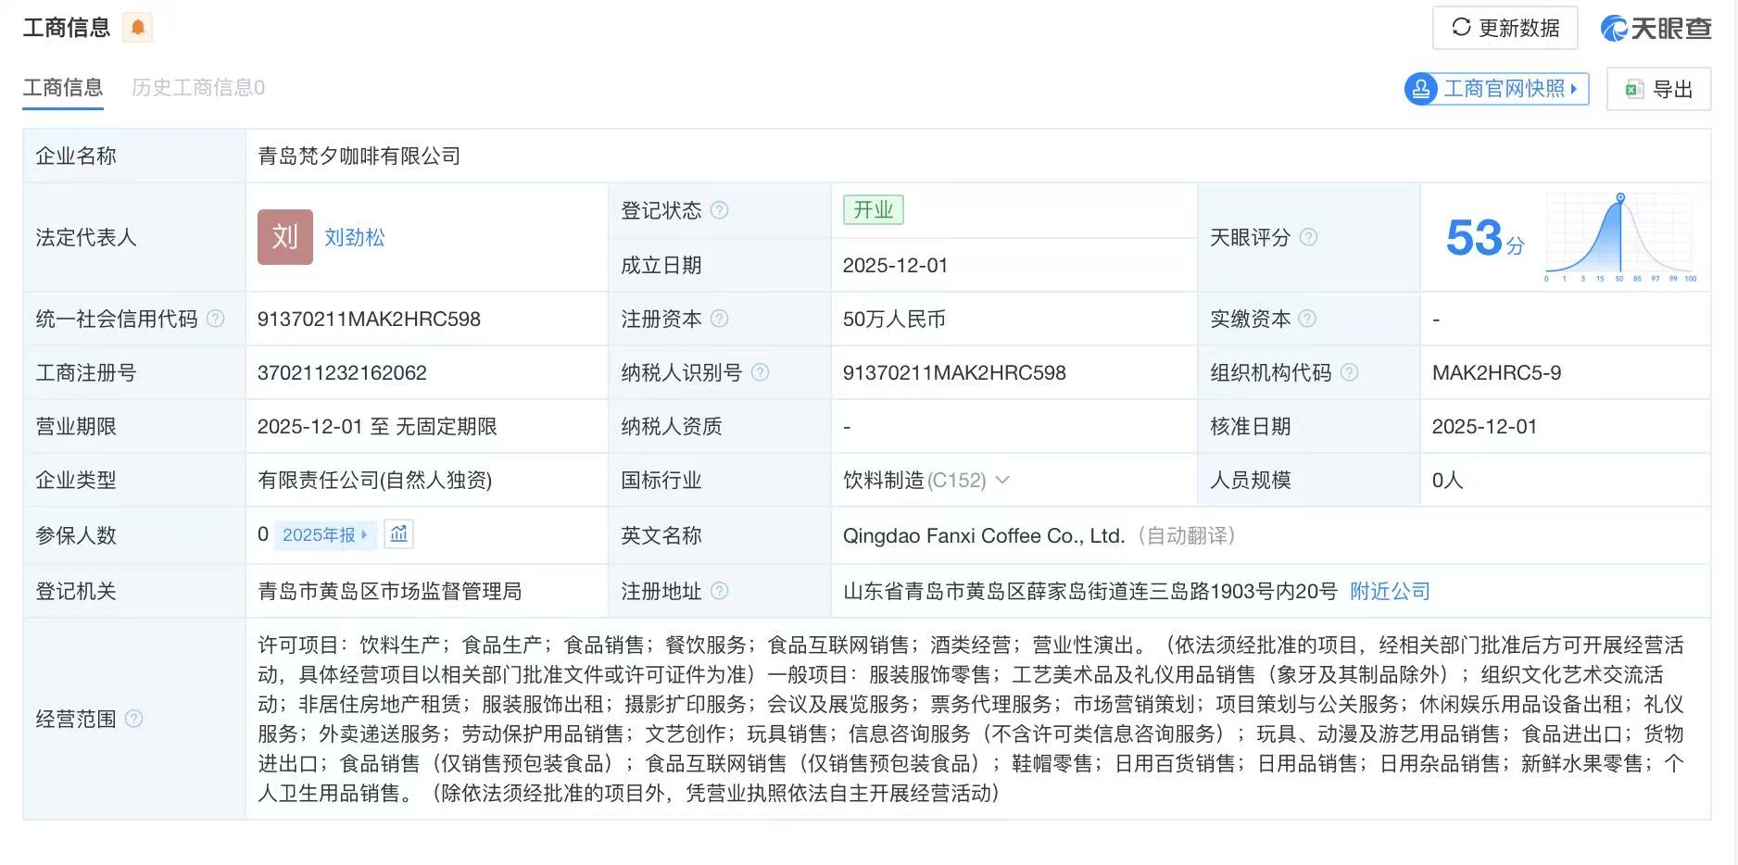Viewport: 1738px width, 865px height.
Task: Click the help icon beside 纳税人识别号
Action: pos(760,372)
